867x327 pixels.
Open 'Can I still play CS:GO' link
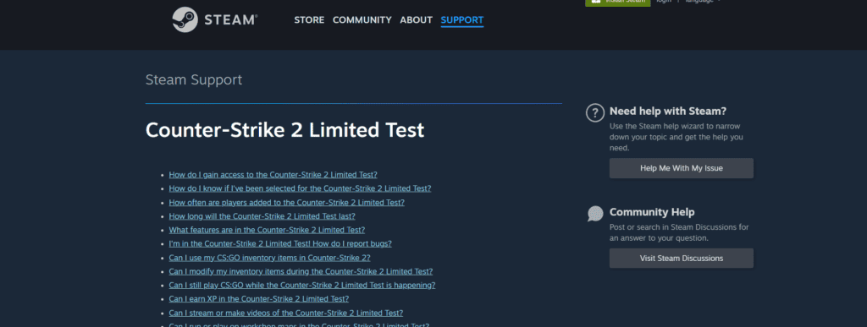pyautogui.click(x=302, y=285)
